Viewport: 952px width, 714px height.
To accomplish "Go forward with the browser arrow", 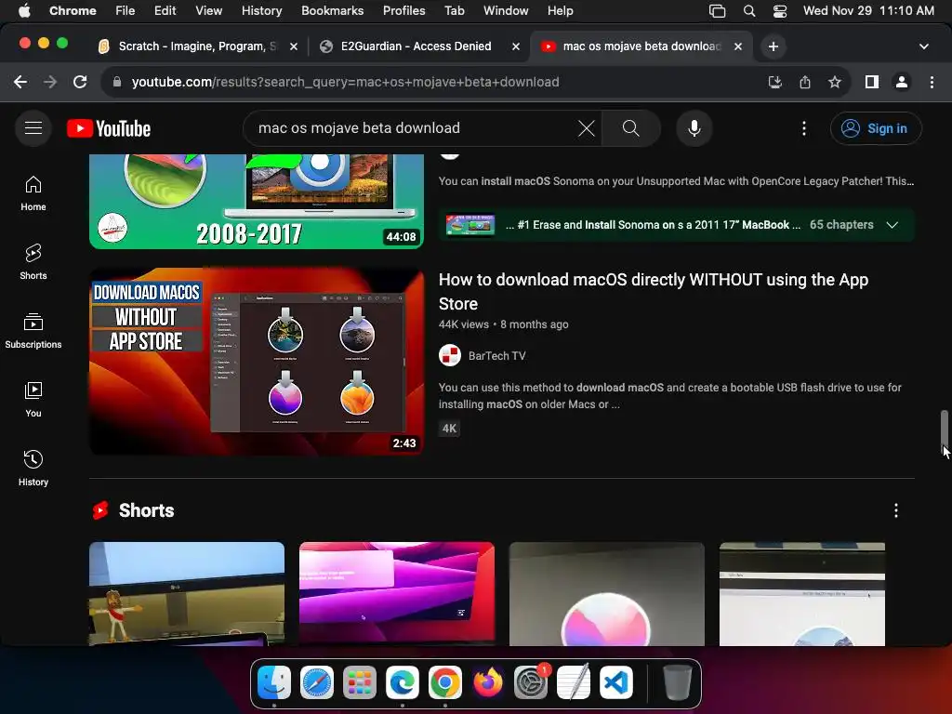I will (50, 82).
